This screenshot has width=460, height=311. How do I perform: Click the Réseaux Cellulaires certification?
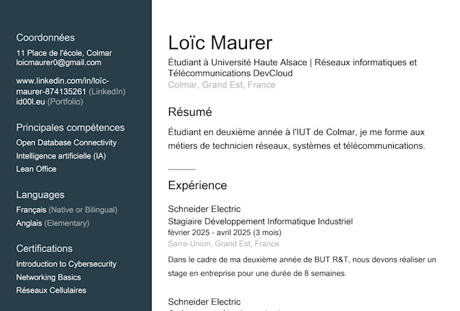(x=51, y=291)
